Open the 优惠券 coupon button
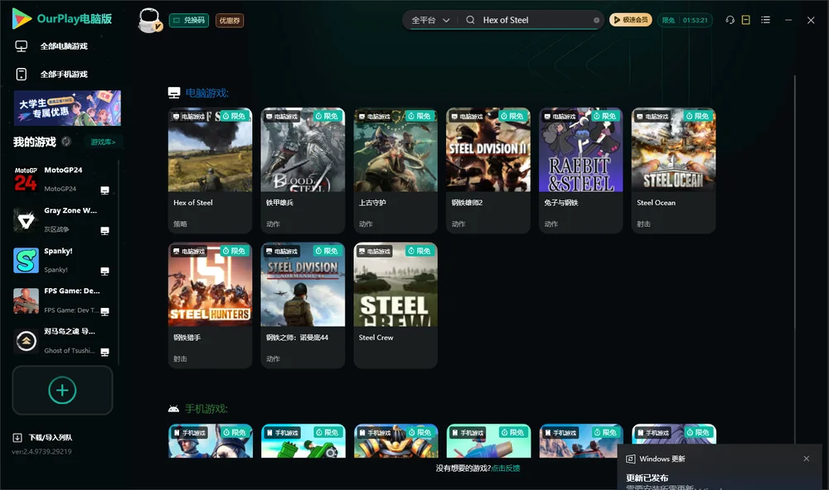This screenshot has width=829, height=490. [x=230, y=20]
